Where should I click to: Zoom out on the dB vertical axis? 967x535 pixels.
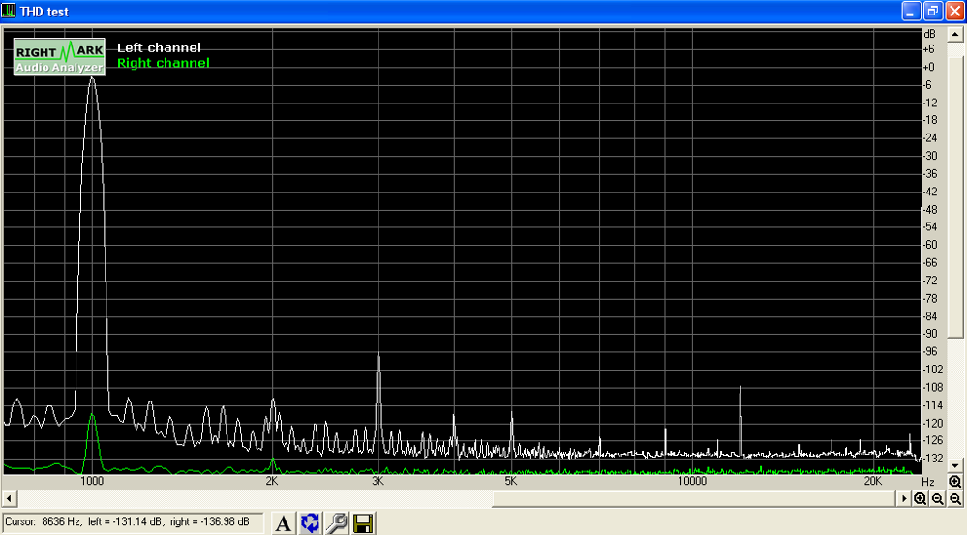click(x=954, y=498)
